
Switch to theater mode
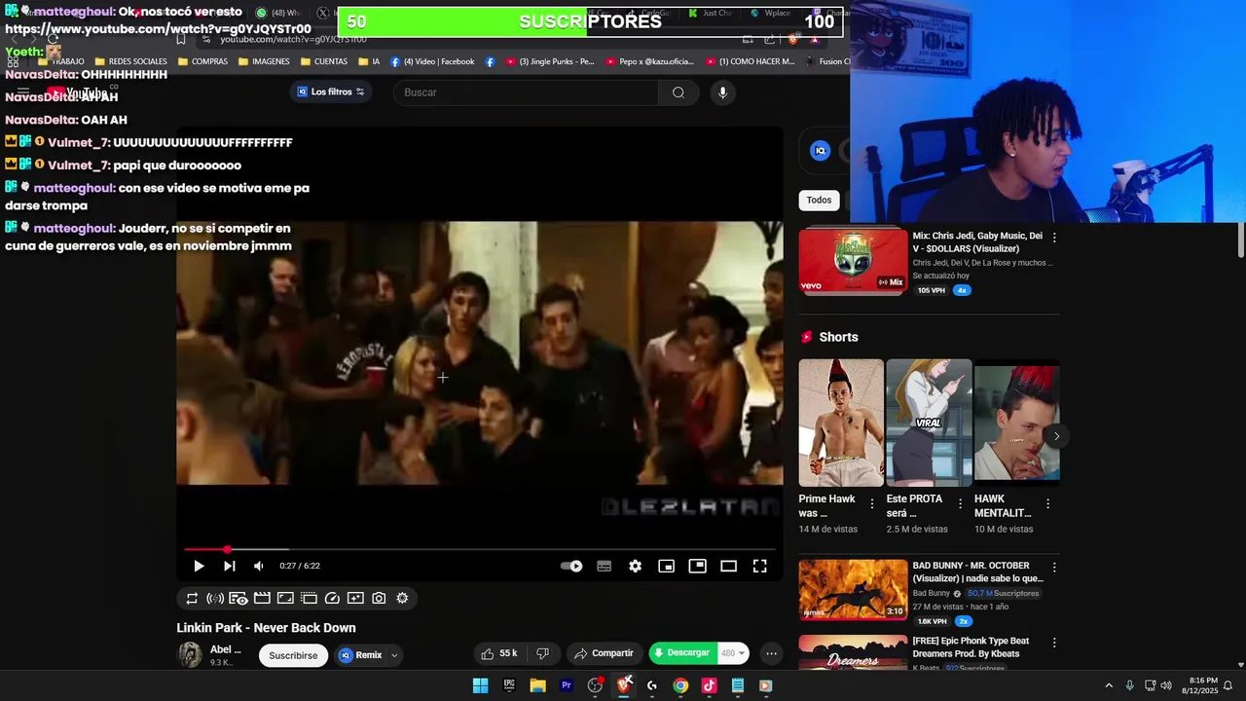(729, 566)
